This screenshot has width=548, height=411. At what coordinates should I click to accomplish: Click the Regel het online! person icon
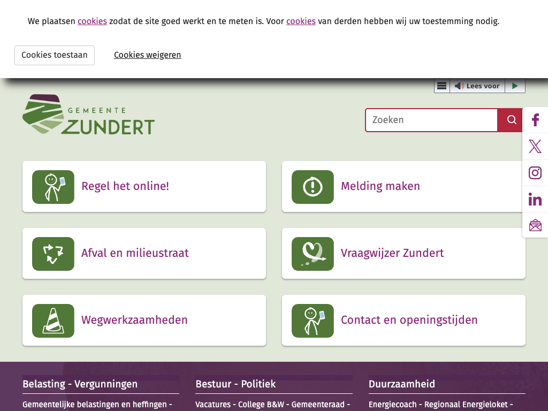[53, 187]
